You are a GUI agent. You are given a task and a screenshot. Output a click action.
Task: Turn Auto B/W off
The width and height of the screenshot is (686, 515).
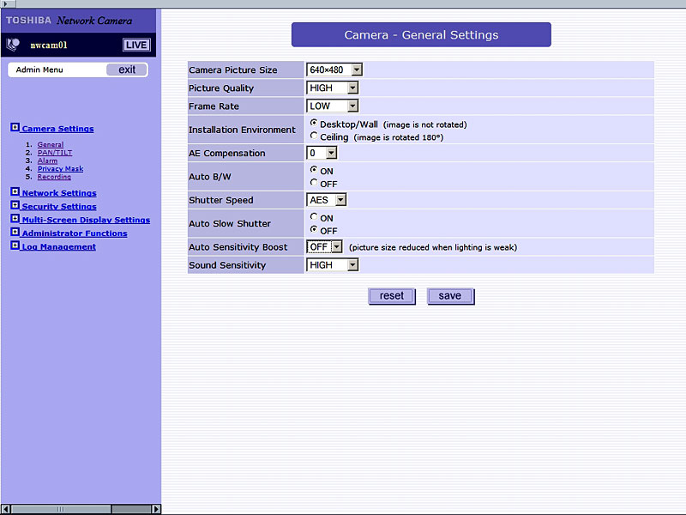click(314, 183)
